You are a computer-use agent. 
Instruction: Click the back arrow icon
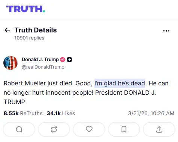[x=7, y=30]
